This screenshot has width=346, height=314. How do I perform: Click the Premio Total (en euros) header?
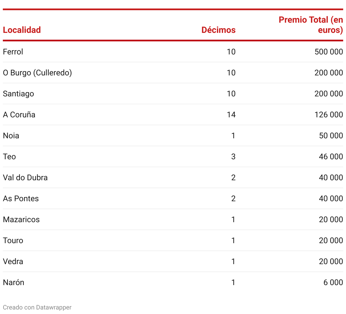311,25
